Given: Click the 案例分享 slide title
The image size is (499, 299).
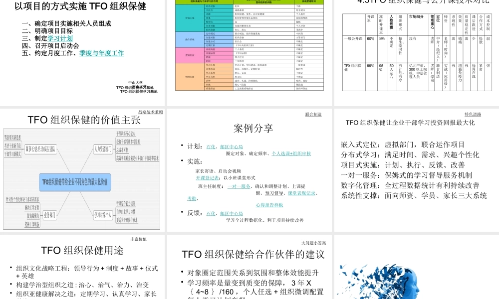Looking at the screenshot, I should coord(253,129).
